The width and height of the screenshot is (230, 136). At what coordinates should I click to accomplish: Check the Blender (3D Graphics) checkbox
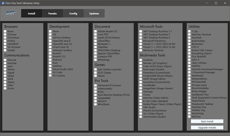(x=141, y=63)
